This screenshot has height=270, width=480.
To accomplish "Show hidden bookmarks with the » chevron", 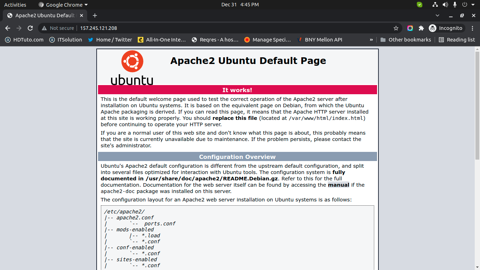I will (x=371, y=40).
